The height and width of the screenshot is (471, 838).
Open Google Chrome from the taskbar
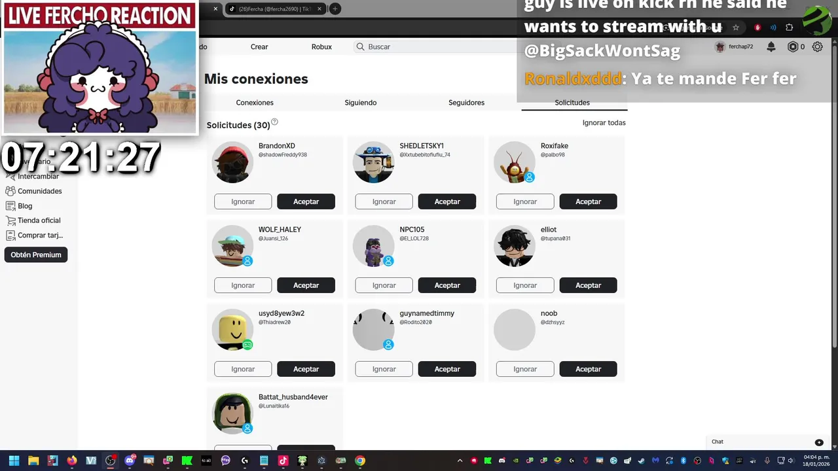[x=360, y=461]
